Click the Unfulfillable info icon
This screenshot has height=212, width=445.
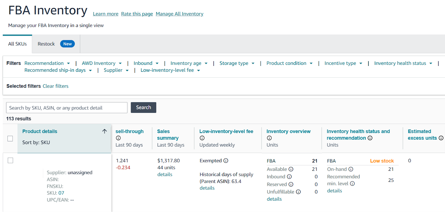click(x=298, y=192)
